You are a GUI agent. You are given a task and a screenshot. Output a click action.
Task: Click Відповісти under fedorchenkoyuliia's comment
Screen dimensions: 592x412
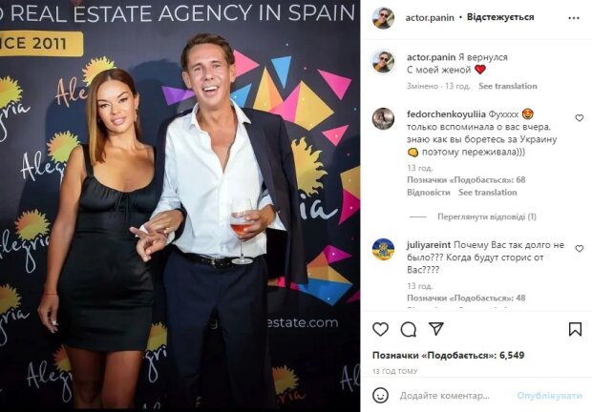429,193
